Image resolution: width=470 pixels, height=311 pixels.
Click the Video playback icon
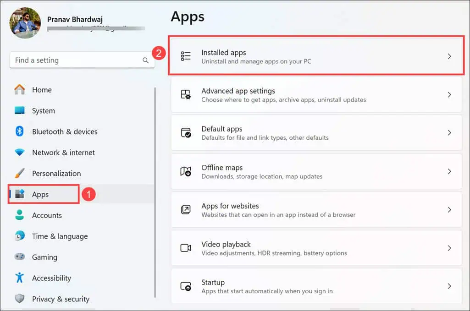tap(186, 248)
